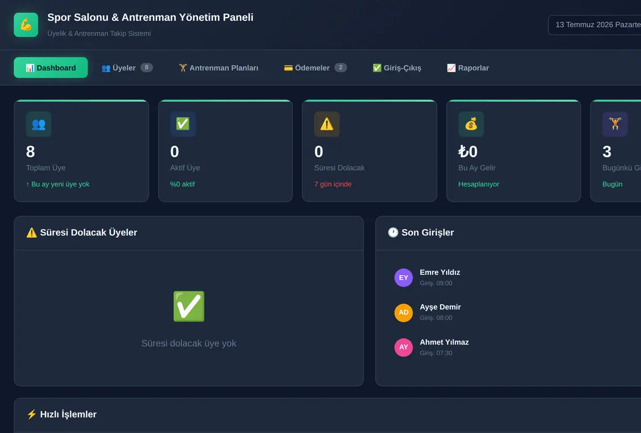Click the Son Girişler panel heading

pyautogui.click(x=421, y=233)
